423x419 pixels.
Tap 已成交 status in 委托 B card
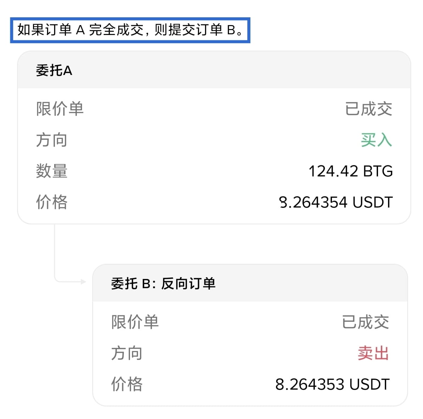pos(365,322)
